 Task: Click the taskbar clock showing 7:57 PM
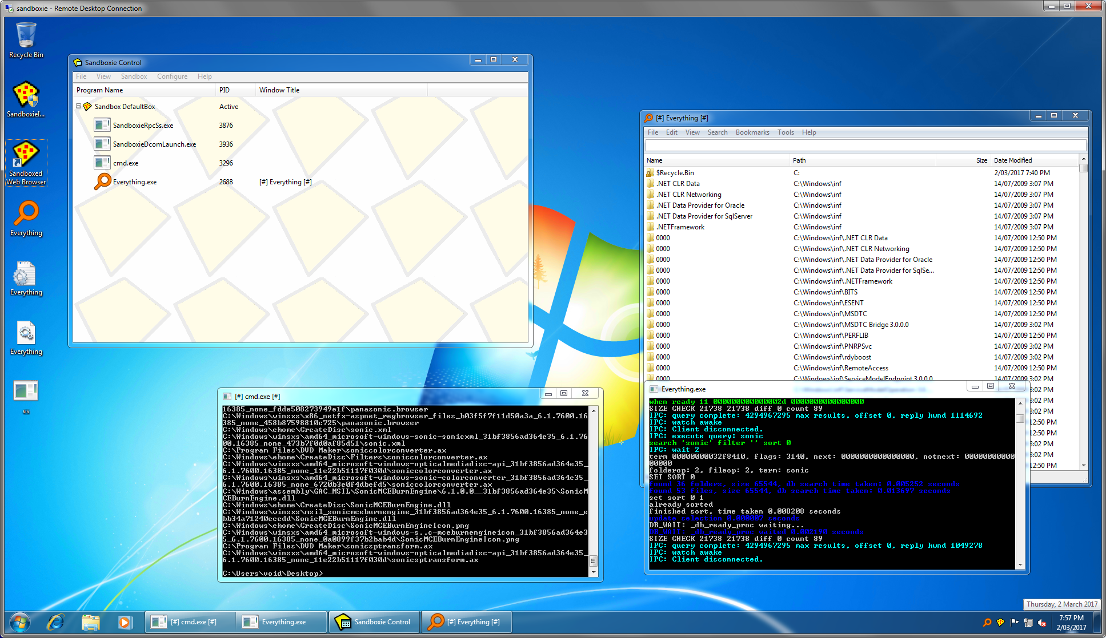tap(1071, 623)
